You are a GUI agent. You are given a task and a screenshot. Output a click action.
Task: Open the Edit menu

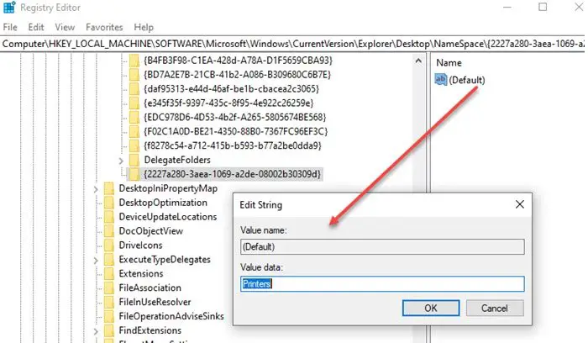coord(36,28)
